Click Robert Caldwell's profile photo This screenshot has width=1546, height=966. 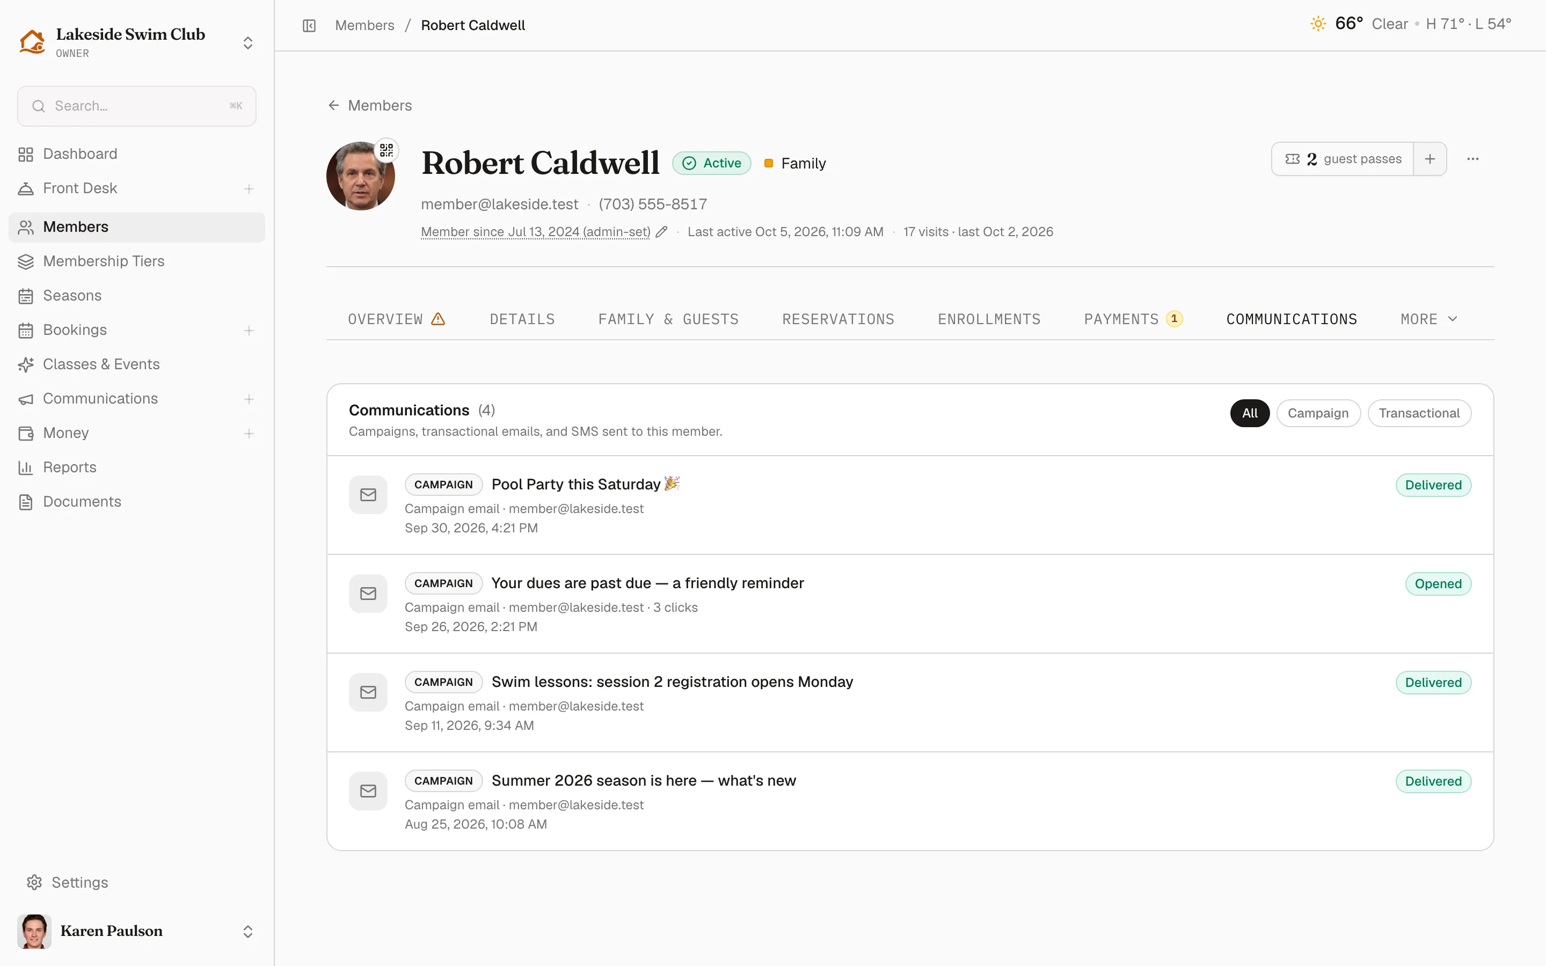click(360, 177)
